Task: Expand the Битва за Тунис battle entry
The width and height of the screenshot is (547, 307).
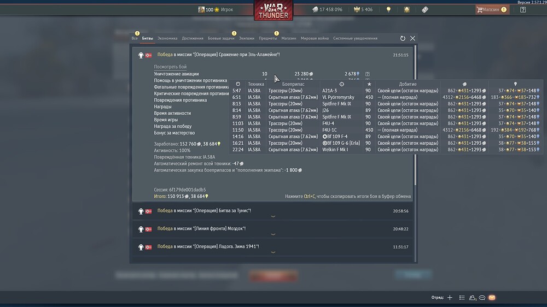Action: (273, 212)
